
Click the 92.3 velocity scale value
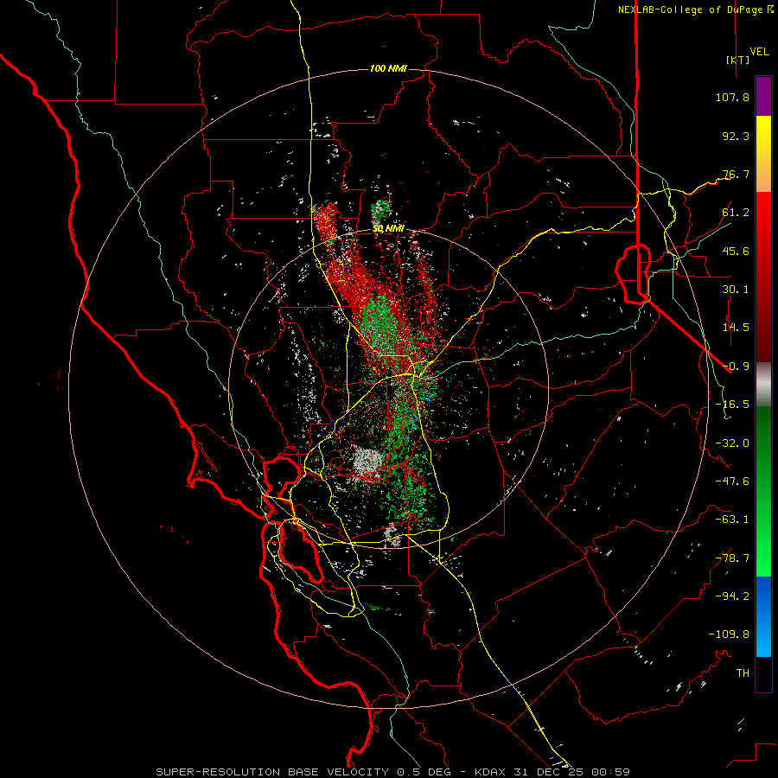736,136
